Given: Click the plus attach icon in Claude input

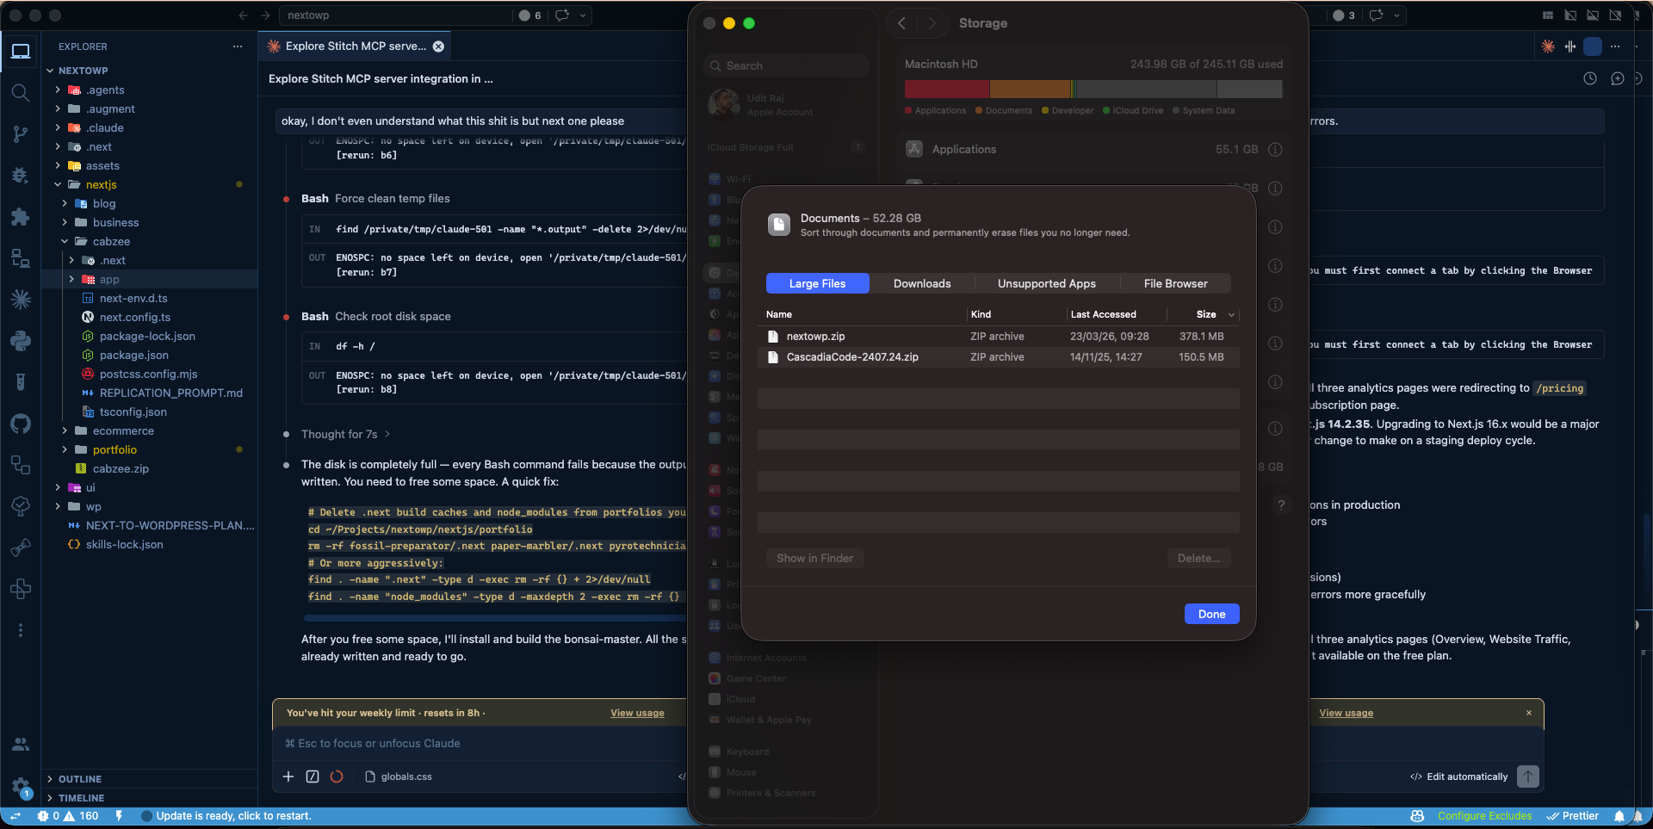Looking at the screenshot, I should tap(288, 776).
